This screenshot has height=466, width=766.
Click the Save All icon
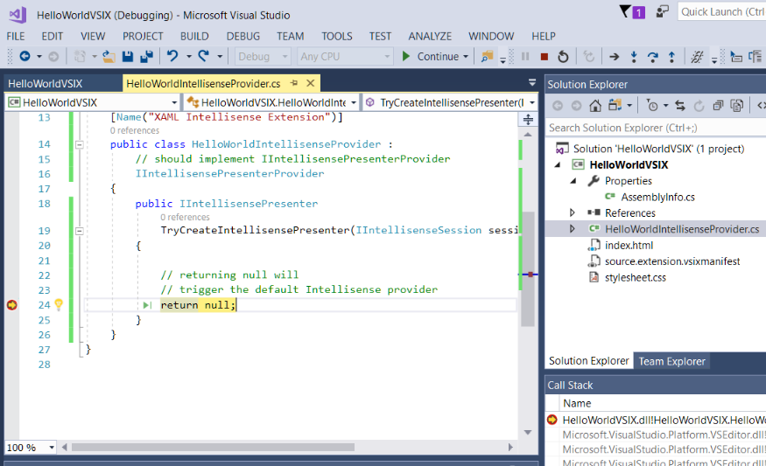click(x=146, y=57)
